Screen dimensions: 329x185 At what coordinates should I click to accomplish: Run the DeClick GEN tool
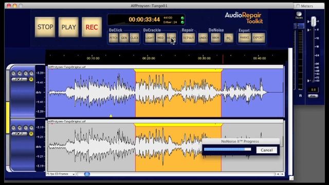(124, 38)
